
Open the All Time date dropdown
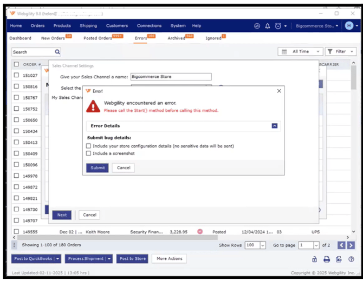coord(300,52)
